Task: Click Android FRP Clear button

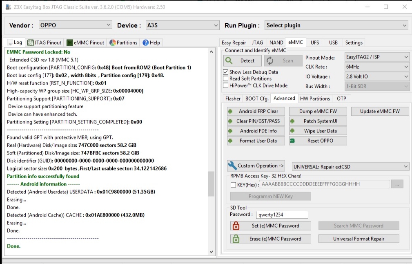Action: (x=256, y=111)
